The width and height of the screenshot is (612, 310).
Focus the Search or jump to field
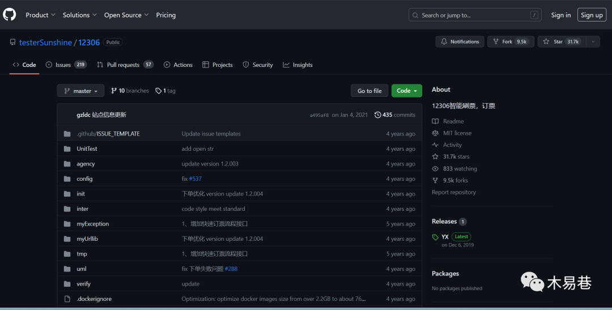[475, 15]
